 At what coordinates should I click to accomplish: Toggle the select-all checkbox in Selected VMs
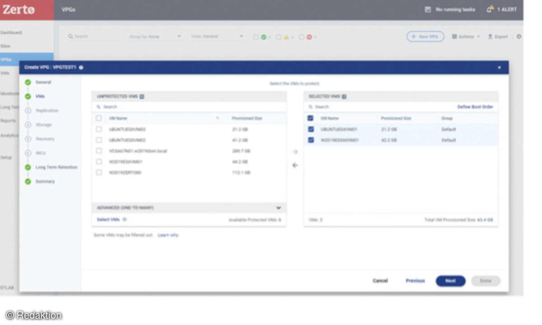(310, 118)
